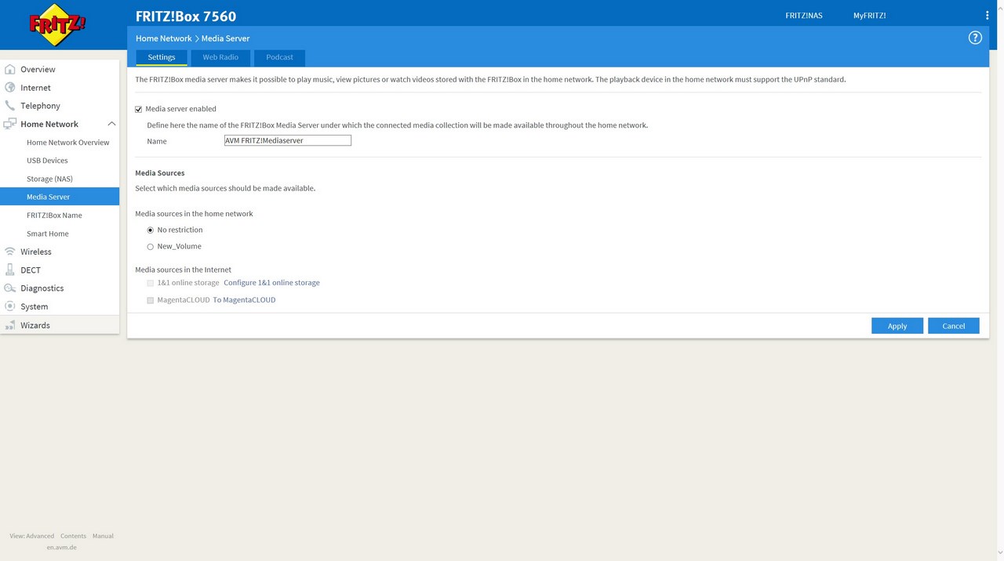Switch to the Podcast tab
Viewport: 1004px width, 561px height.
[279, 57]
